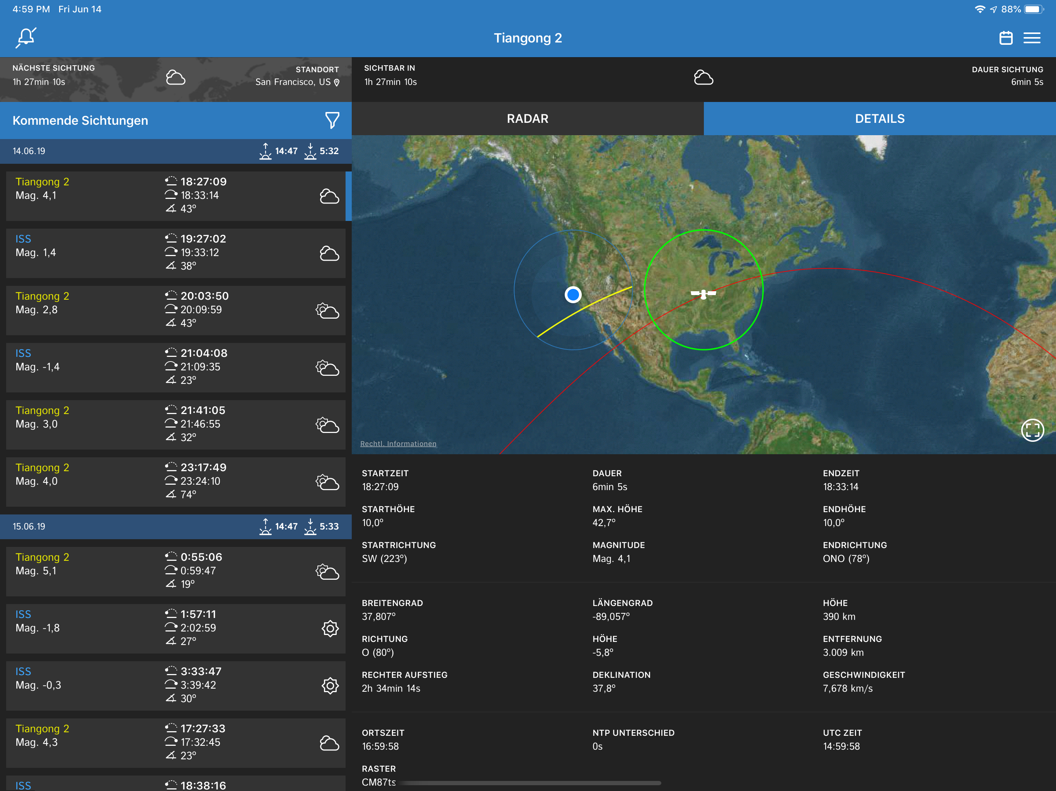The image size is (1056, 791).
Task: Tap sunset icon in 14.06.19 header
Action: (x=310, y=151)
